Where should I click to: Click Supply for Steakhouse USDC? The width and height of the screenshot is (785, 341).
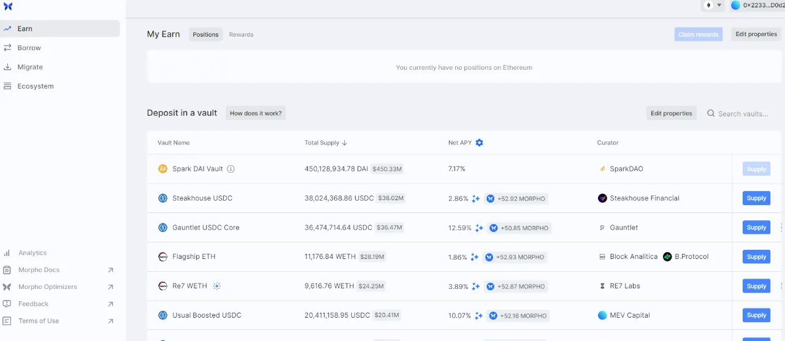[756, 198]
